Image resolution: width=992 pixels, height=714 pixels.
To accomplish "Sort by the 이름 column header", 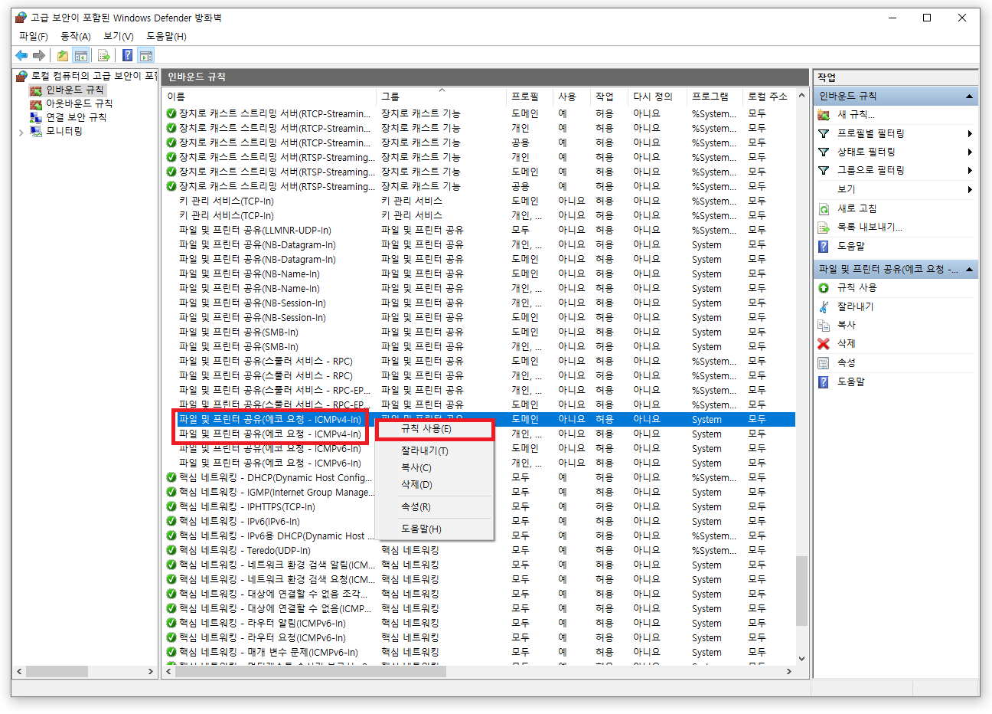I will click(269, 97).
